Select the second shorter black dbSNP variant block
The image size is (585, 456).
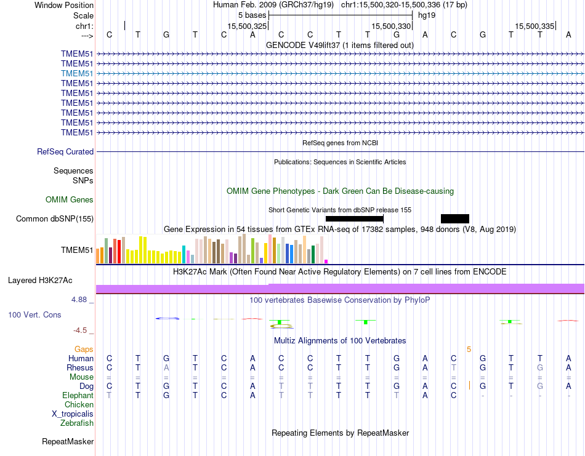click(455, 219)
